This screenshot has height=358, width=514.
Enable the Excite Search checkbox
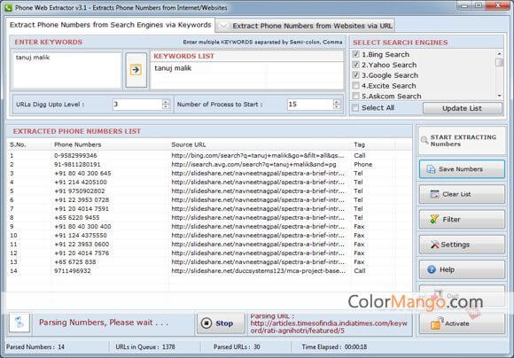coord(355,86)
